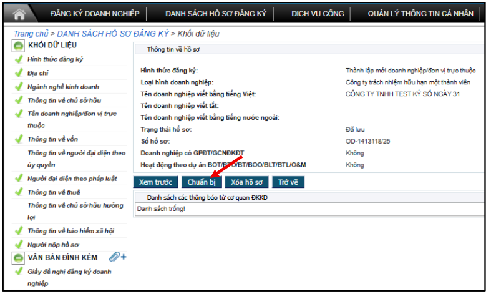This screenshot has width=486, height=294.
Task: Click the Thông tin về hồ sơ panel header
Action: (309, 49)
